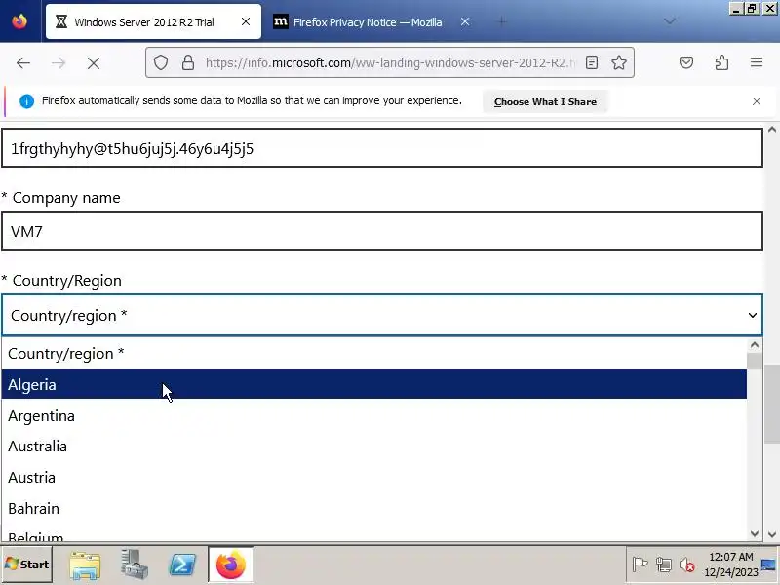Open the Firefox View button
The width and height of the screenshot is (780, 585).
coord(19,21)
